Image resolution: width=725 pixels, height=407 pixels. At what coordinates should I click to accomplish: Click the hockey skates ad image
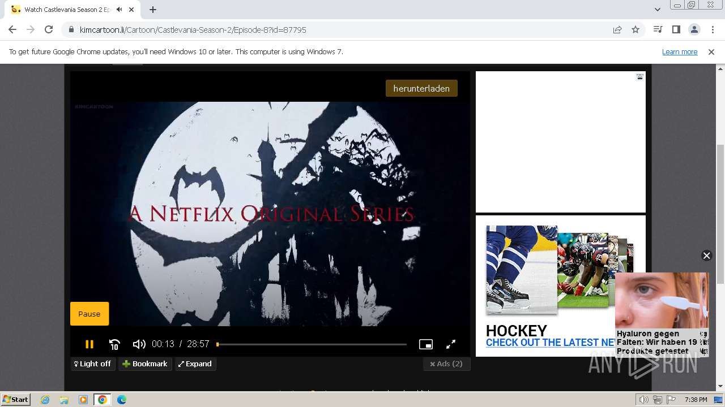click(522, 269)
